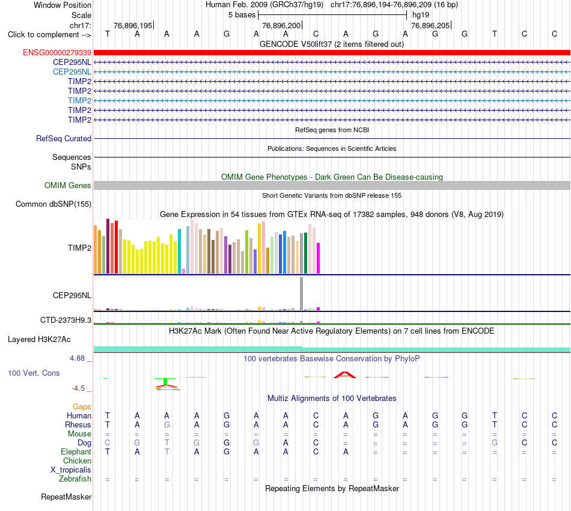The width and height of the screenshot is (571, 511).
Task: Click the Zebrafish species label
Action: click(75, 479)
